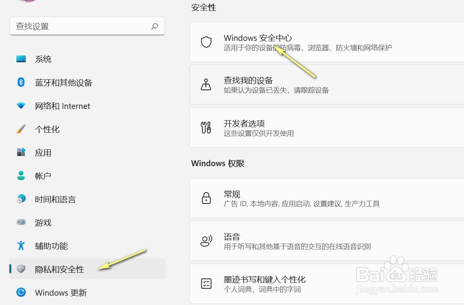Open 墨迹书写和键入个性化 card
The image size is (464, 305).
coord(327,283)
